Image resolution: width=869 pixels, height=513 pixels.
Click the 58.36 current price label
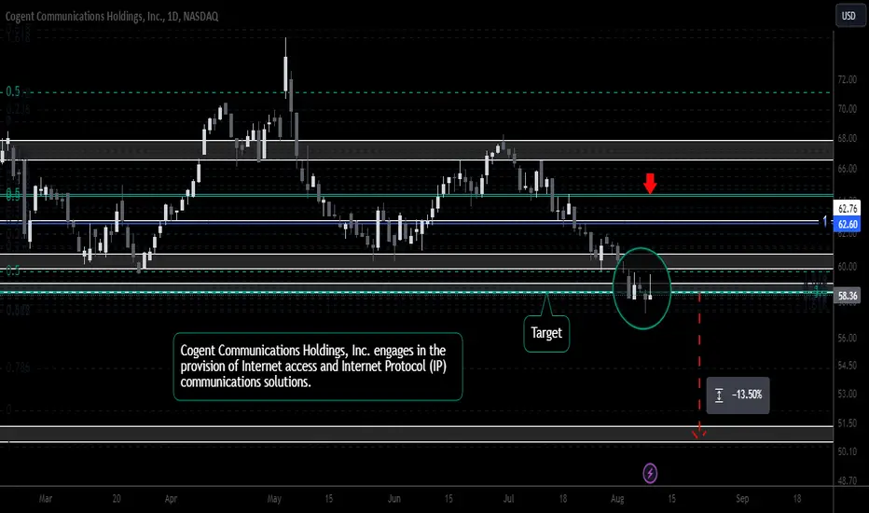coord(848,296)
